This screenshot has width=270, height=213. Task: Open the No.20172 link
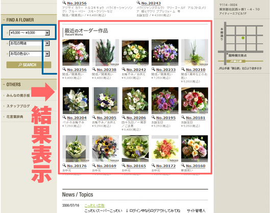[166, 166]
